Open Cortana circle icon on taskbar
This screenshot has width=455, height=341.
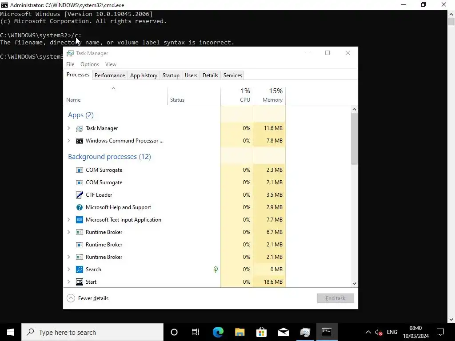point(174,332)
